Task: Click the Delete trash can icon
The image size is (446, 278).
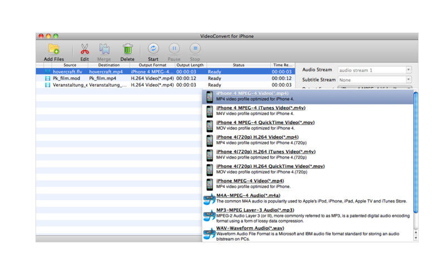Action: [128, 49]
